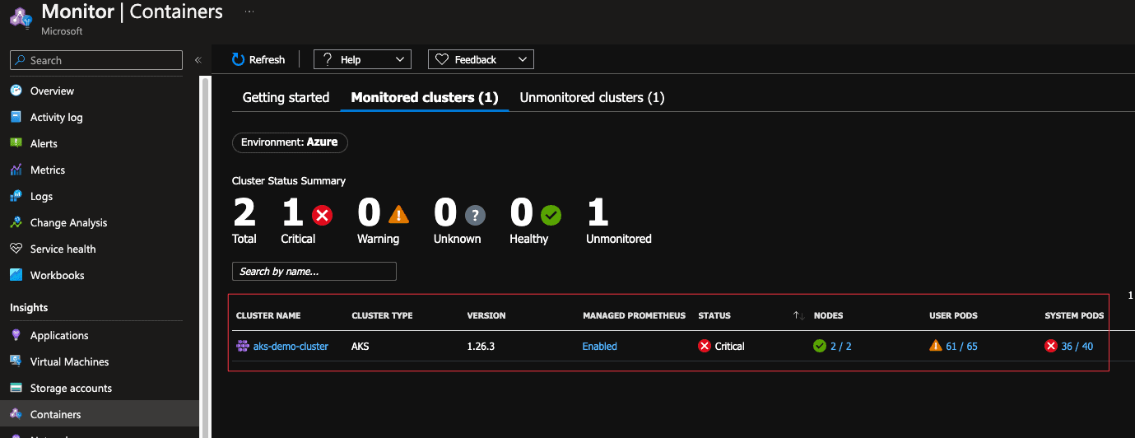The image size is (1135, 438).
Task: Open the Virtual Machines icon
Action: (16, 361)
